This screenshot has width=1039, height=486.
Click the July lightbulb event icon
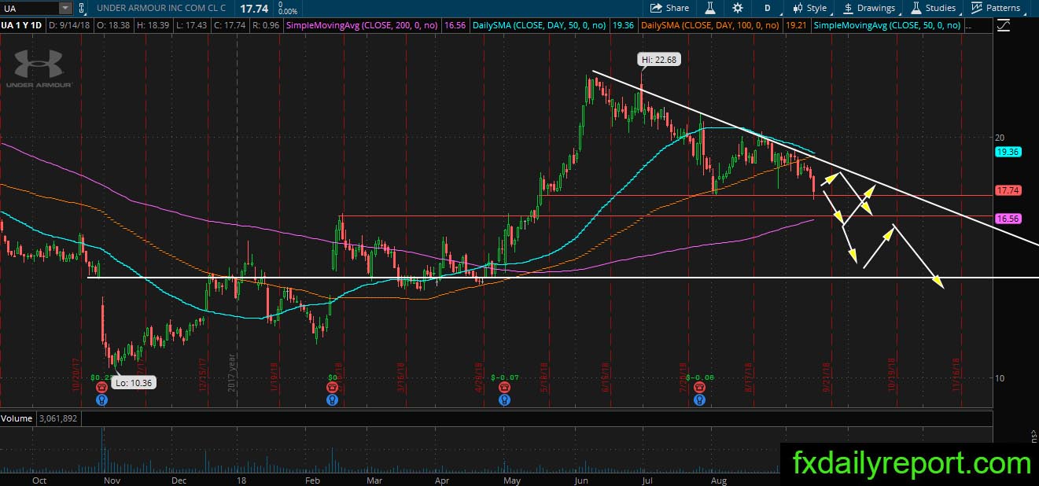coord(698,399)
